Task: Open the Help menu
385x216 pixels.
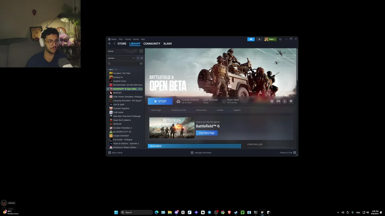Action: [143, 39]
